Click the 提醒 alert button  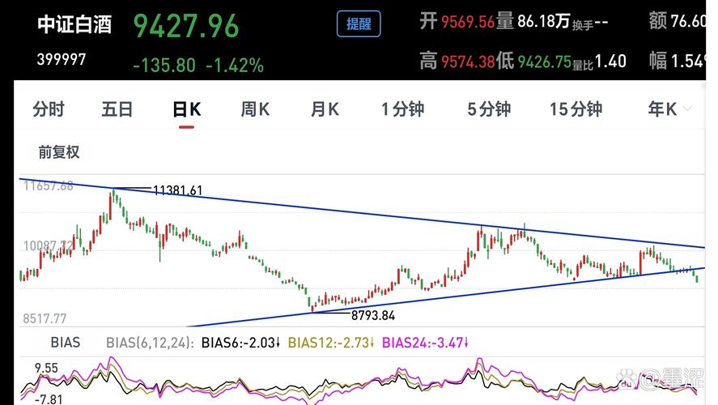click(359, 24)
